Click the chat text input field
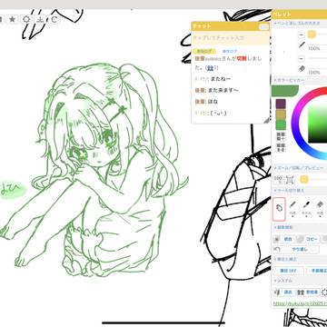The width and height of the screenshot is (327, 327). [x=231, y=38]
